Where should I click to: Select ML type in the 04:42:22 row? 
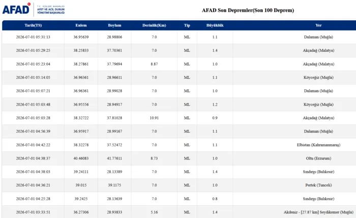pyautogui.click(x=187, y=145)
